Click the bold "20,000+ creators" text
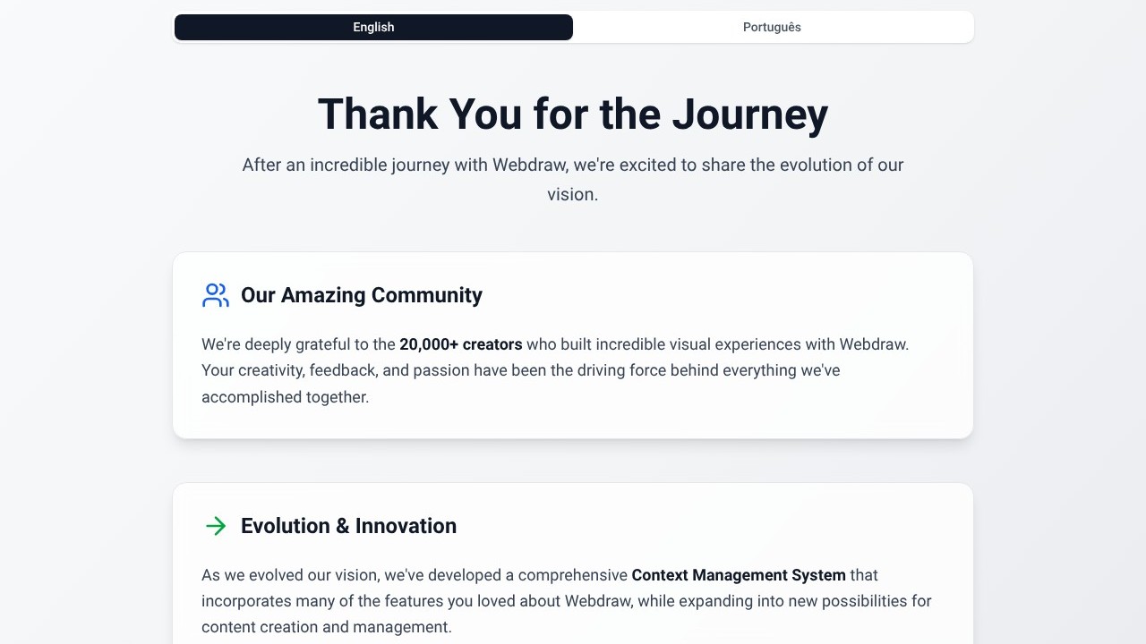The image size is (1146, 644). pos(460,344)
